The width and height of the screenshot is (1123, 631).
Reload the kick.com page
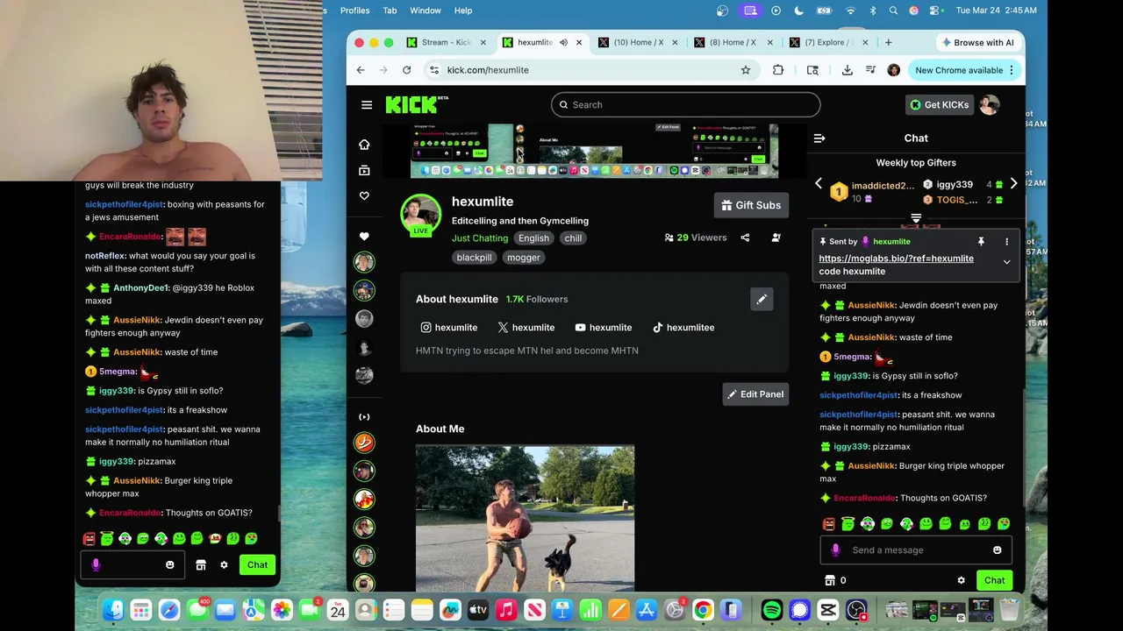pyautogui.click(x=407, y=70)
